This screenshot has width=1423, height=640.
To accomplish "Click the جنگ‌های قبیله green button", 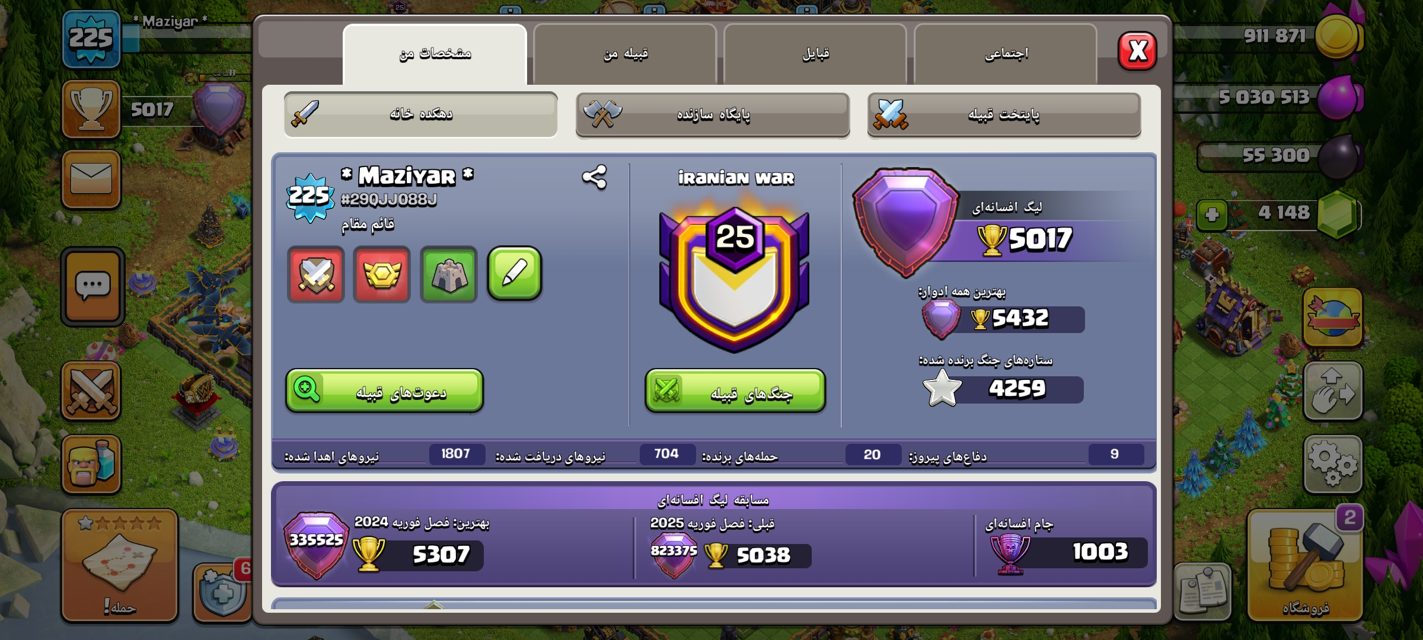I will click(x=735, y=391).
